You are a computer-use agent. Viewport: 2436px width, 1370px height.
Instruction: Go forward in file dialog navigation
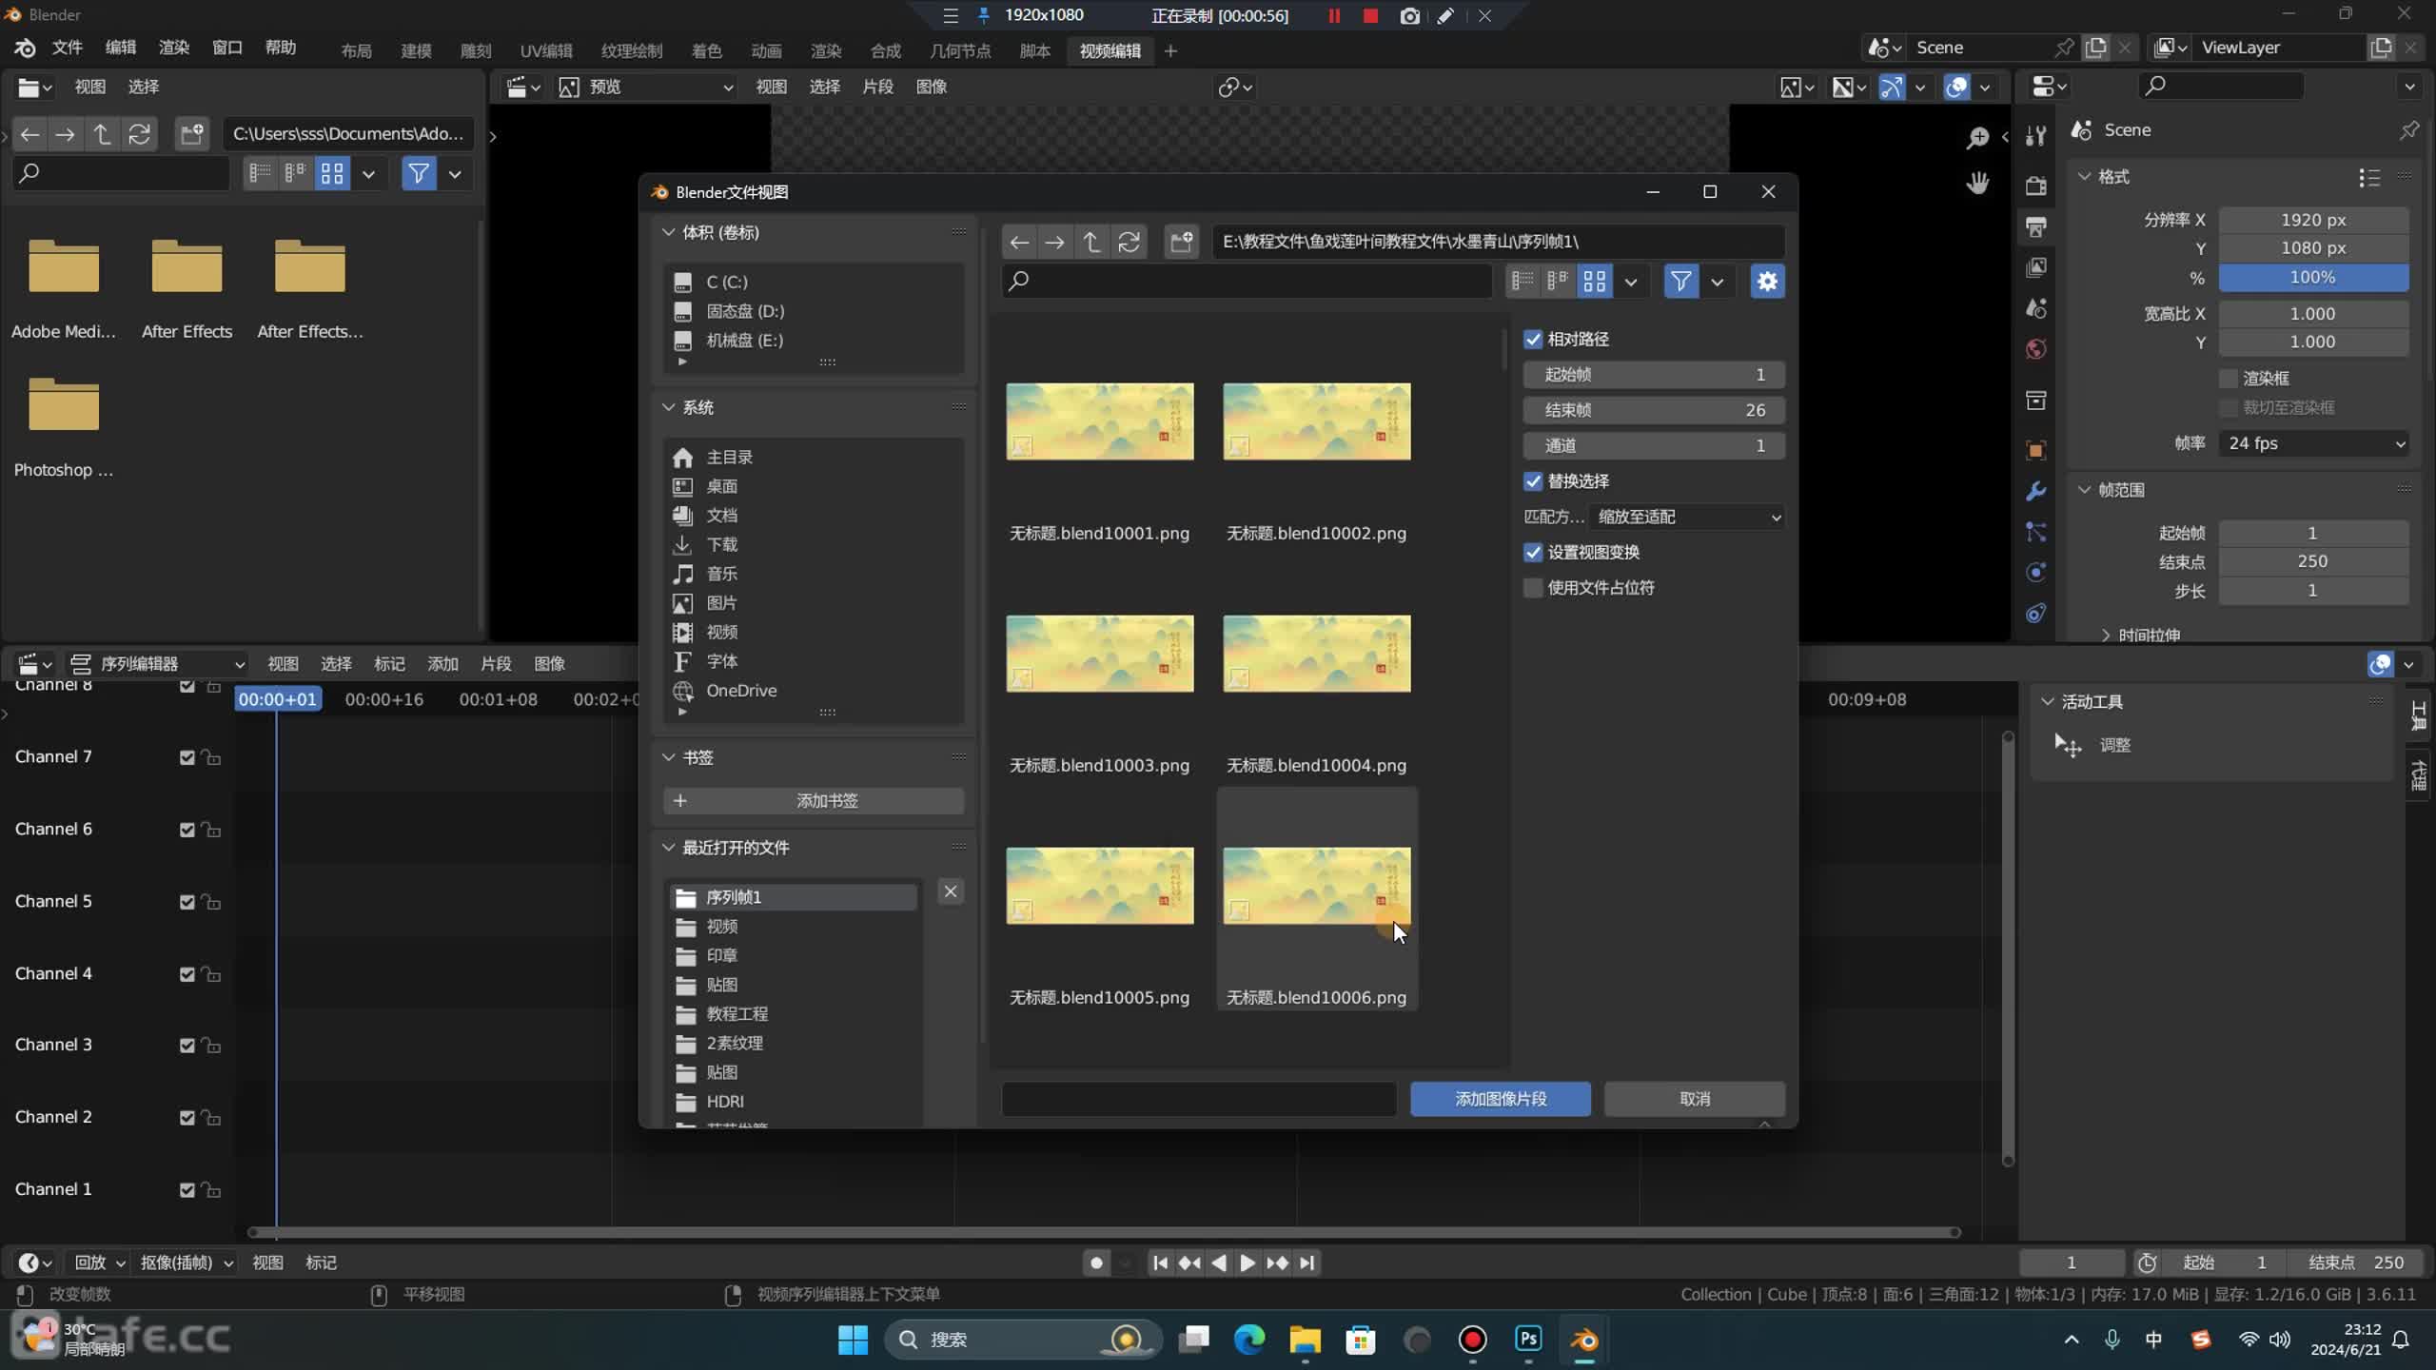pyautogui.click(x=1055, y=242)
